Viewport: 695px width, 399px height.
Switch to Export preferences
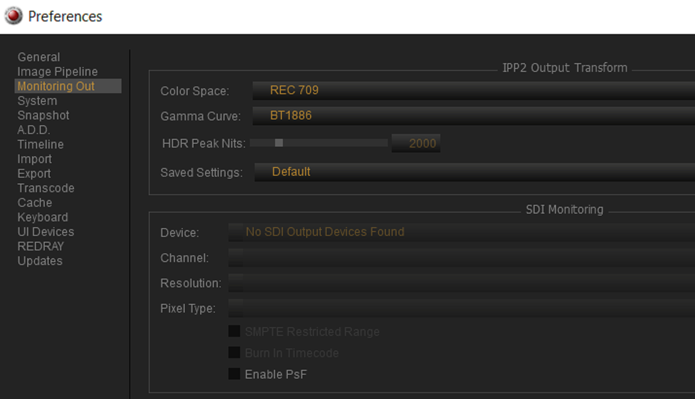pos(34,174)
